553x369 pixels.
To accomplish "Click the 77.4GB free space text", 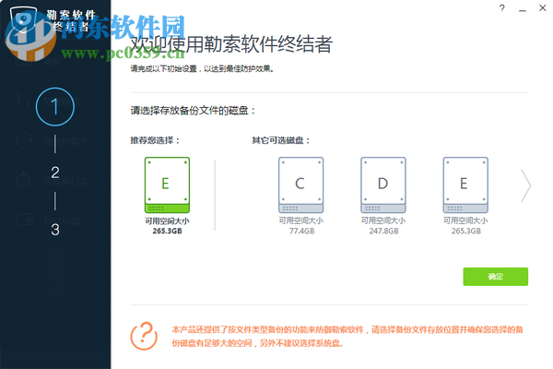I will coord(301,231).
